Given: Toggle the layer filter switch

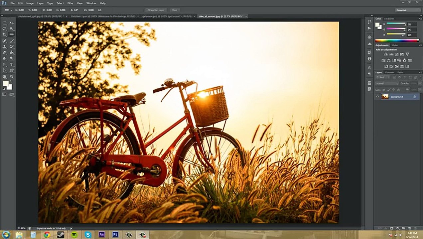Looking at the screenshot, I should [x=421, y=77].
